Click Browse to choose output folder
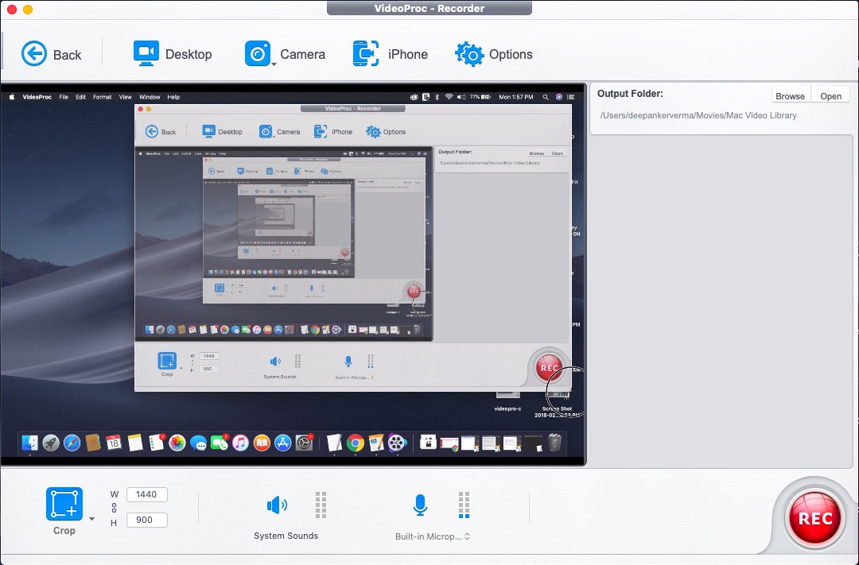The height and width of the screenshot is (565, 859). pyautogui.click(x=790, y=96)
